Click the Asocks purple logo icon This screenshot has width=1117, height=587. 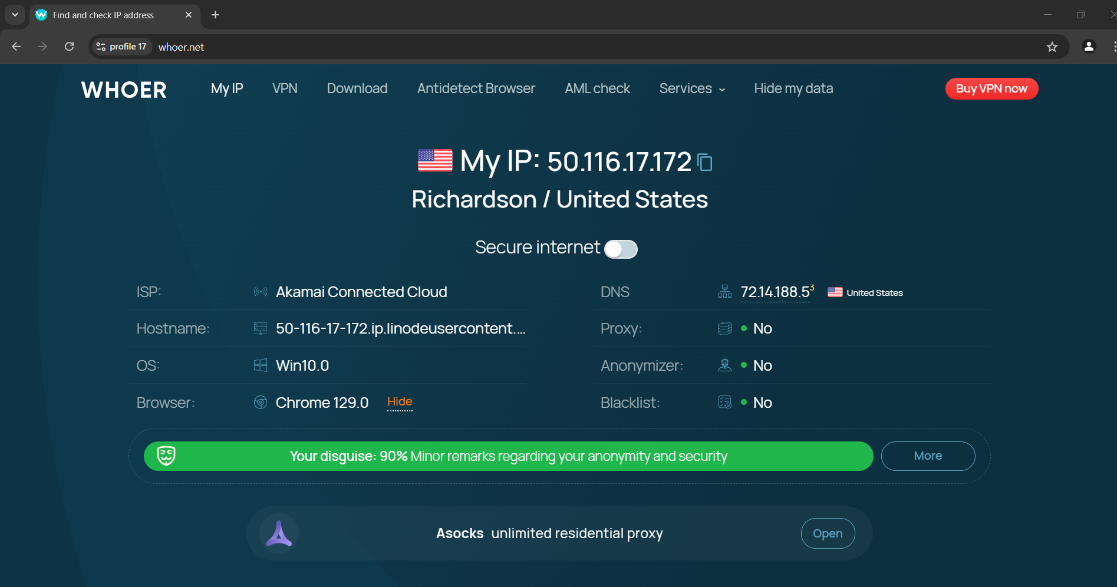point(279,533)
